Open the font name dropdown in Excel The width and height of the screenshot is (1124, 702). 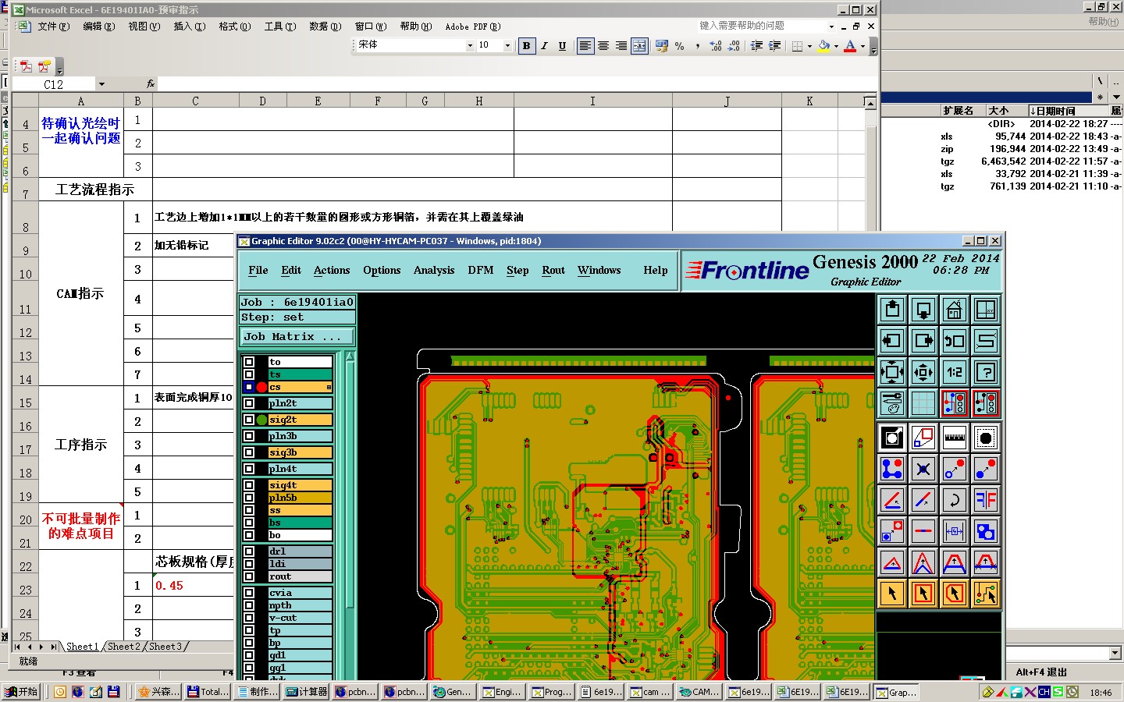point(470,46)
